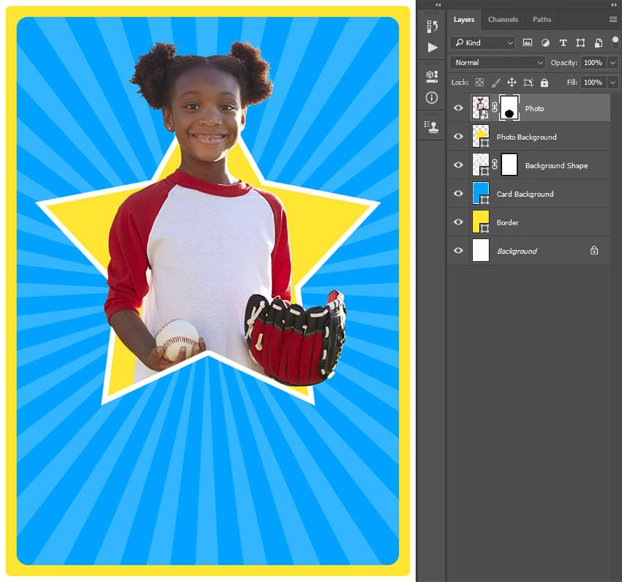Click the lock position move icon
The image size is (622, 582).
[x=512, y=82]
